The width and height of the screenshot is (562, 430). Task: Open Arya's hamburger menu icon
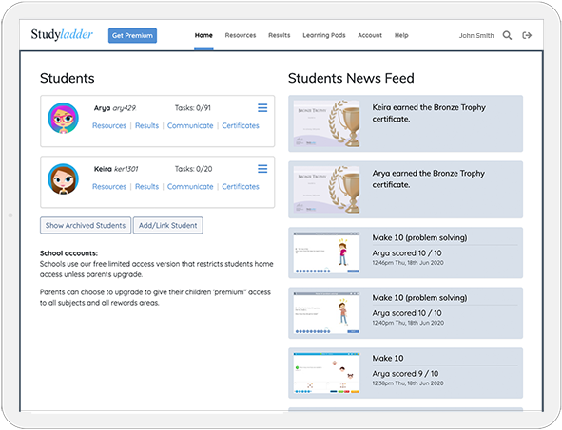pos(262,107)
